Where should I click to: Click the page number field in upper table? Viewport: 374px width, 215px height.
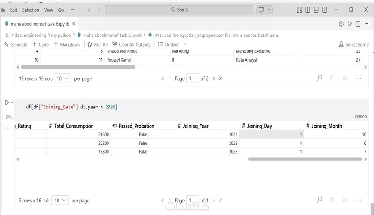click(192, 79)
